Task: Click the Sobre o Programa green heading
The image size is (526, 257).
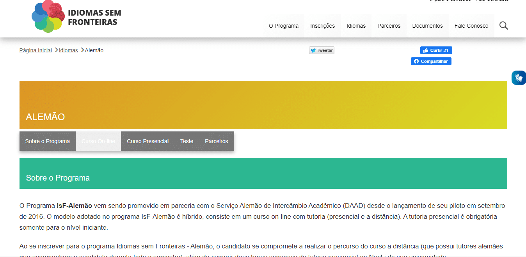Action: [x=58, y=178]
